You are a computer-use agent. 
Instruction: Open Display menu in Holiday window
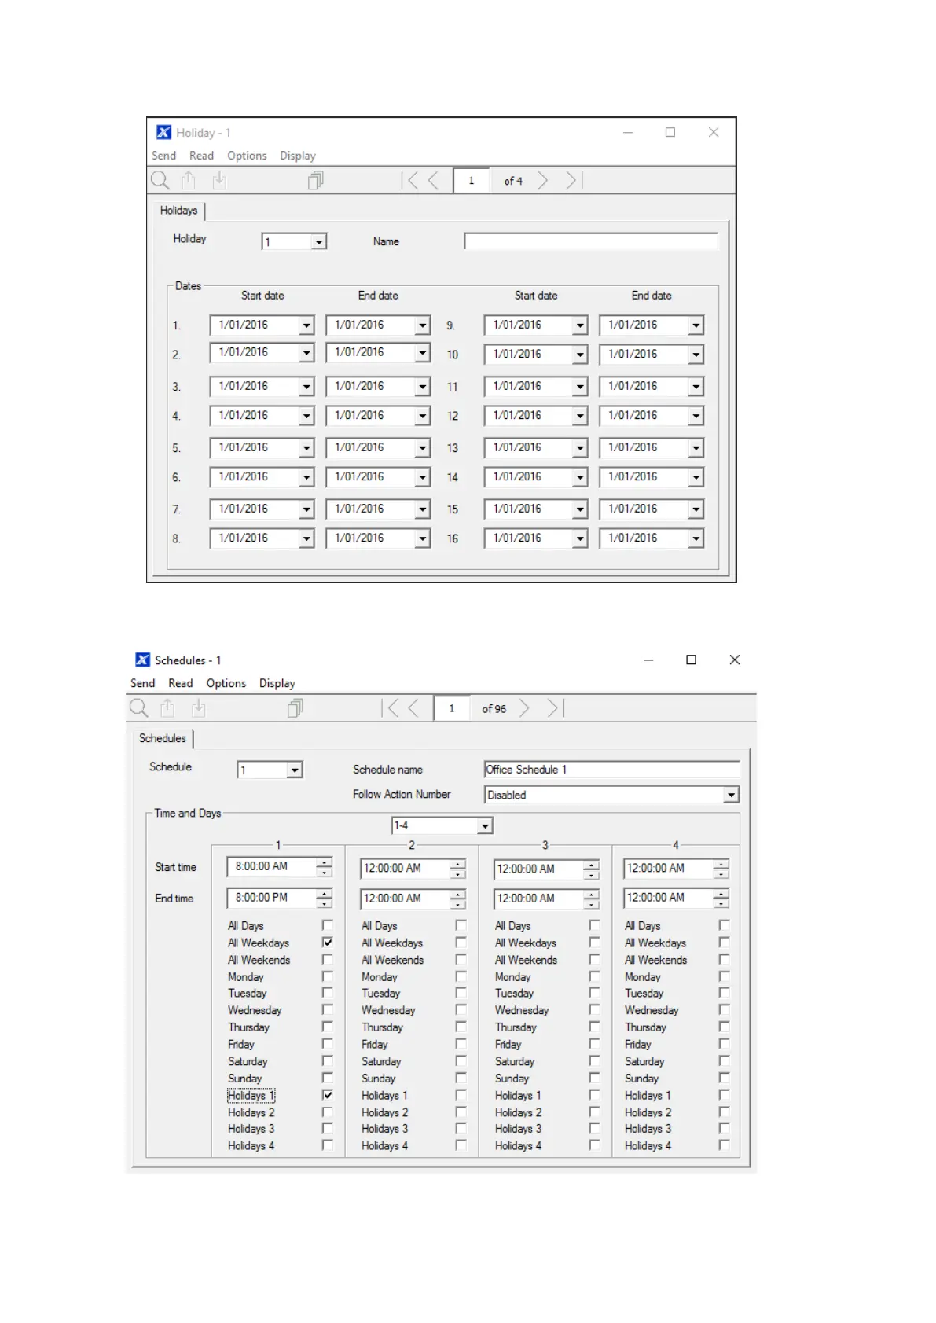298,156
